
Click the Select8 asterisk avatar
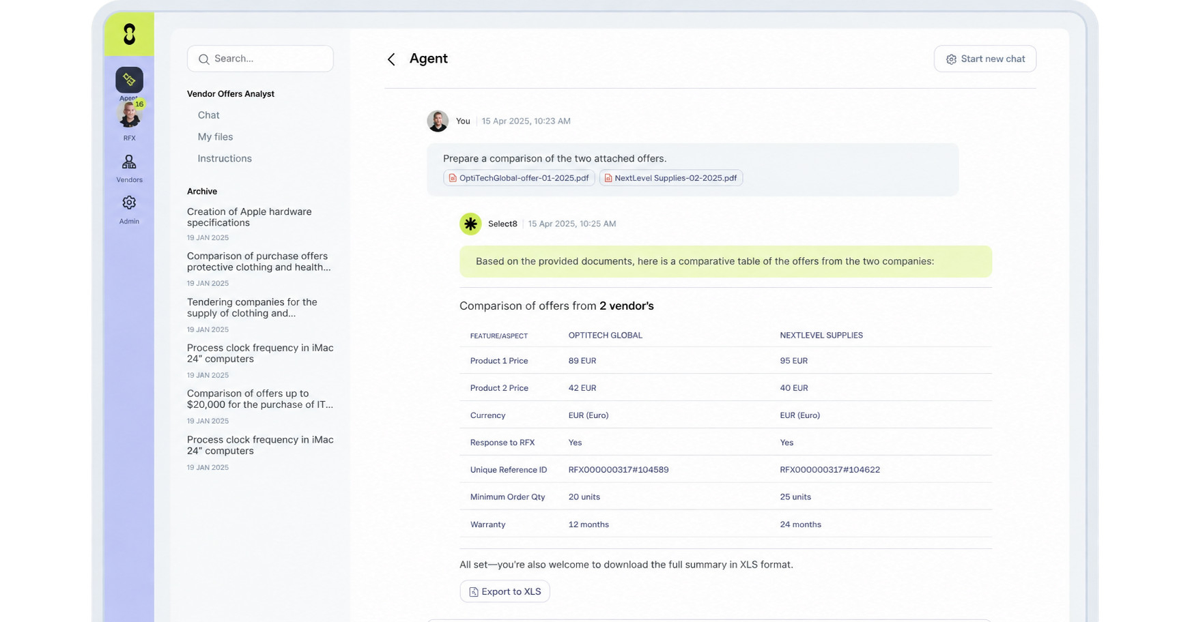(x=470, y=224)
